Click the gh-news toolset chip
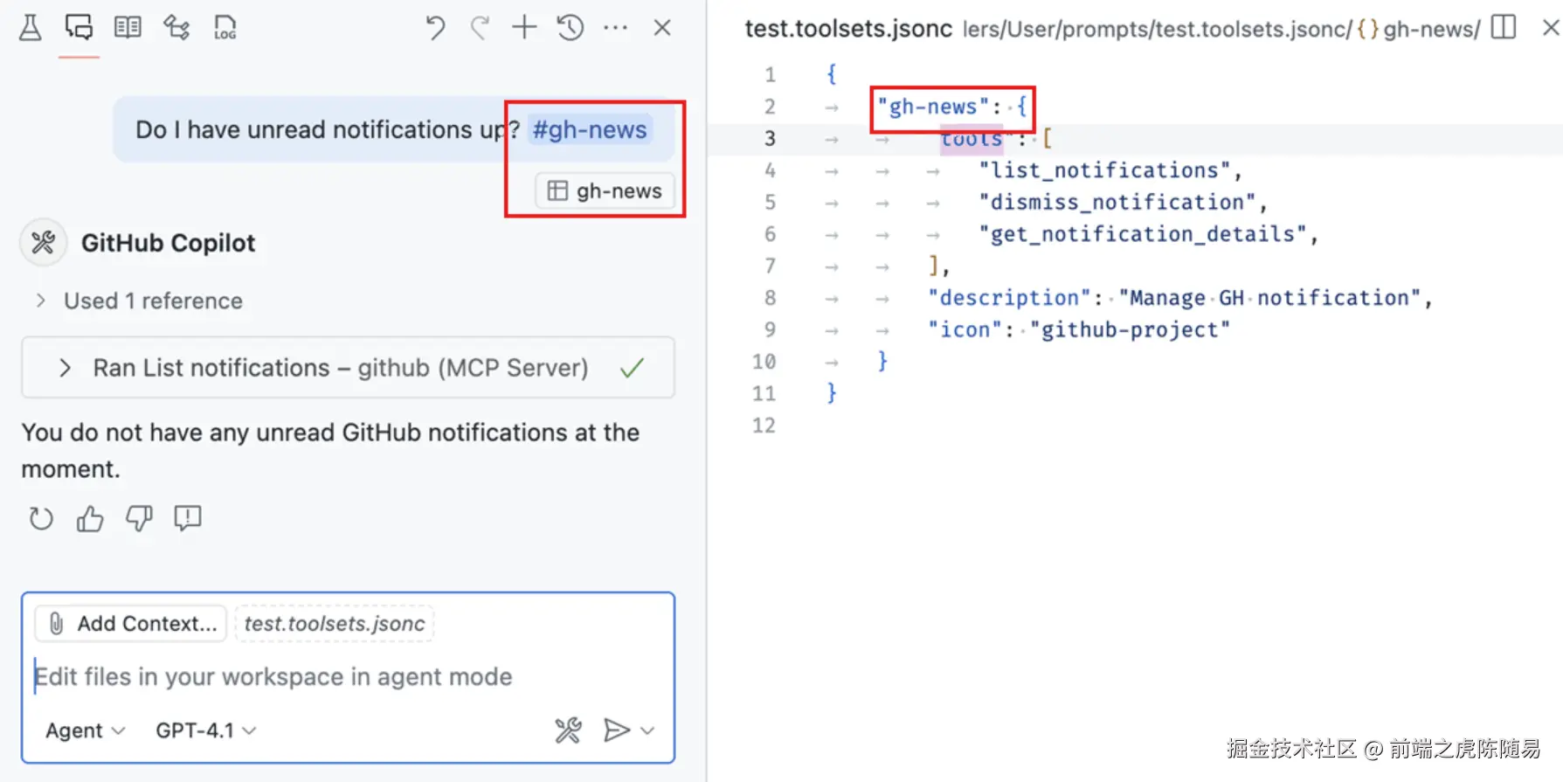The width and height of the screenshot is (1563, 782). 605,191
